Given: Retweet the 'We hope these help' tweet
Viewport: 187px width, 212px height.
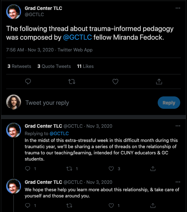Looking at the screenshot, I should 70,205.
